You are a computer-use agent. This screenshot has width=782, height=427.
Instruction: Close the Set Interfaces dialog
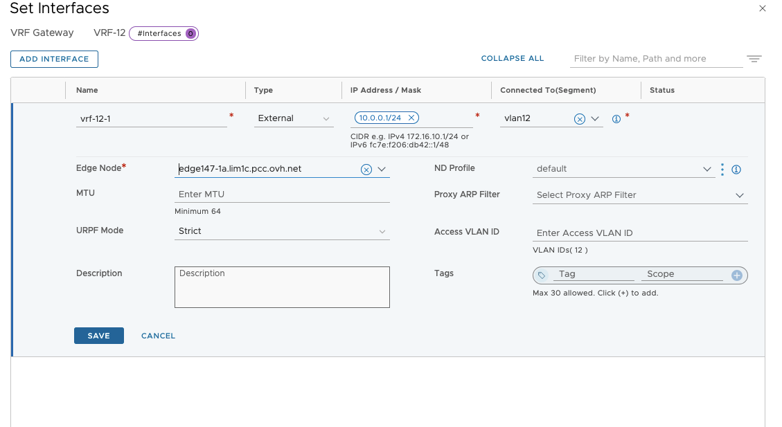(x=763, y=9)
